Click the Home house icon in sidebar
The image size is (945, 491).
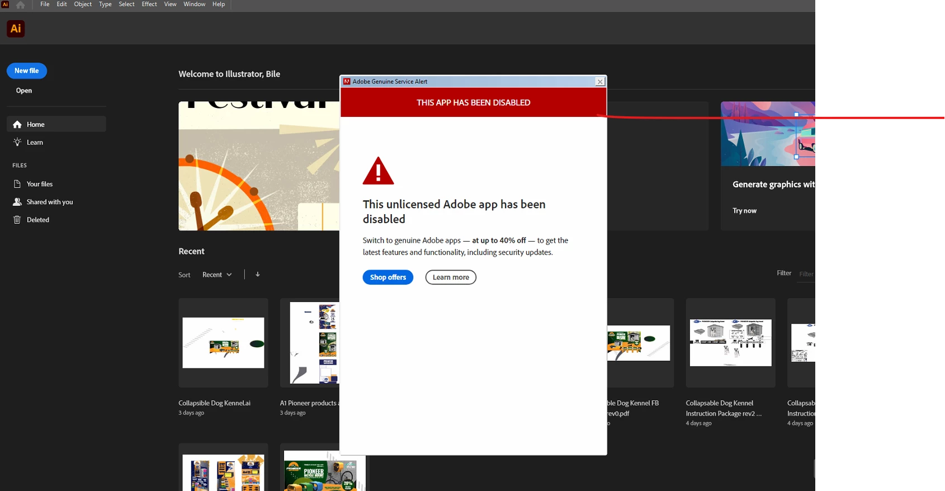pos(17,124)
